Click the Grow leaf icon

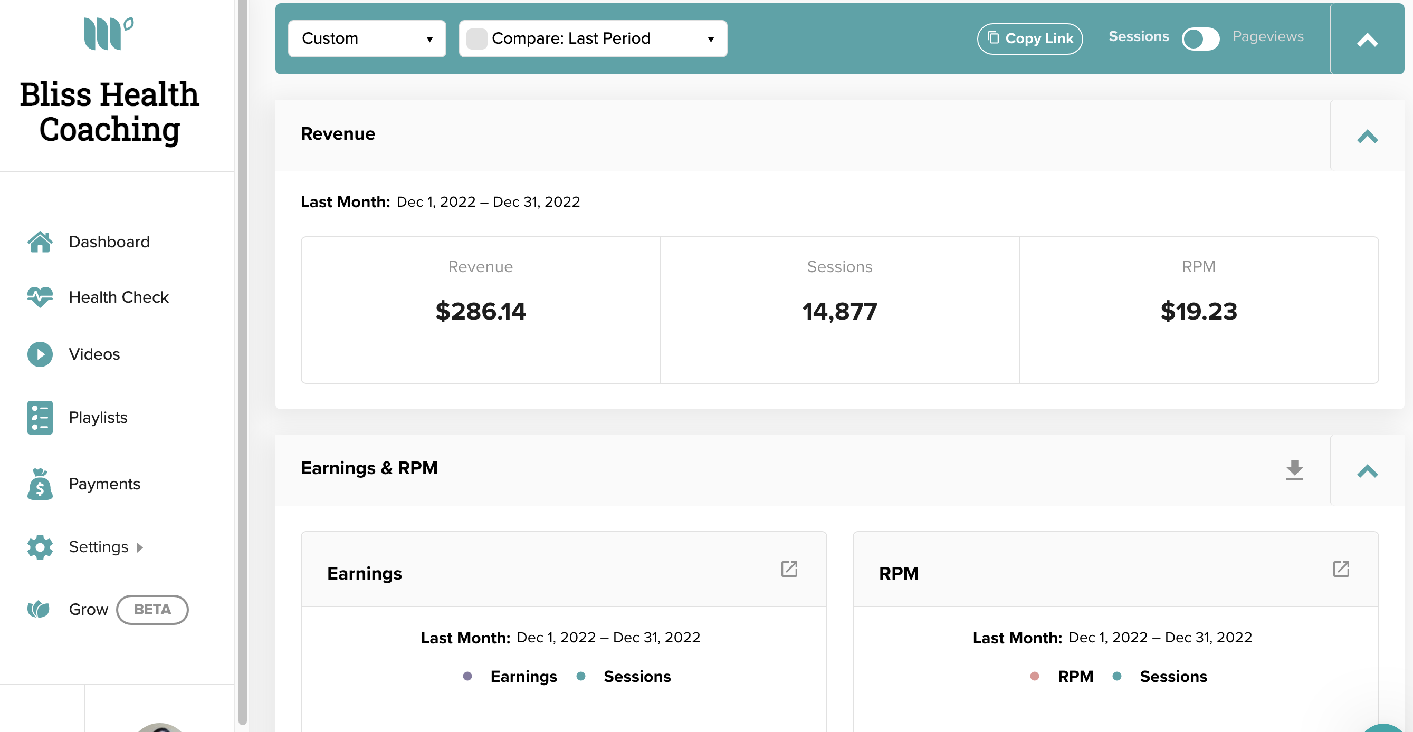pos(39,609)
